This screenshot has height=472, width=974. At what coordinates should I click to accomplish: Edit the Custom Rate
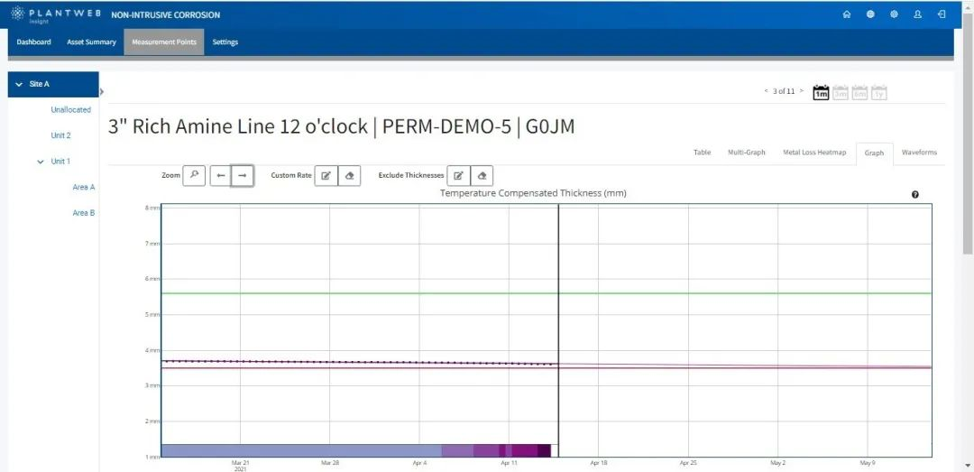click(x=326, y=175)
